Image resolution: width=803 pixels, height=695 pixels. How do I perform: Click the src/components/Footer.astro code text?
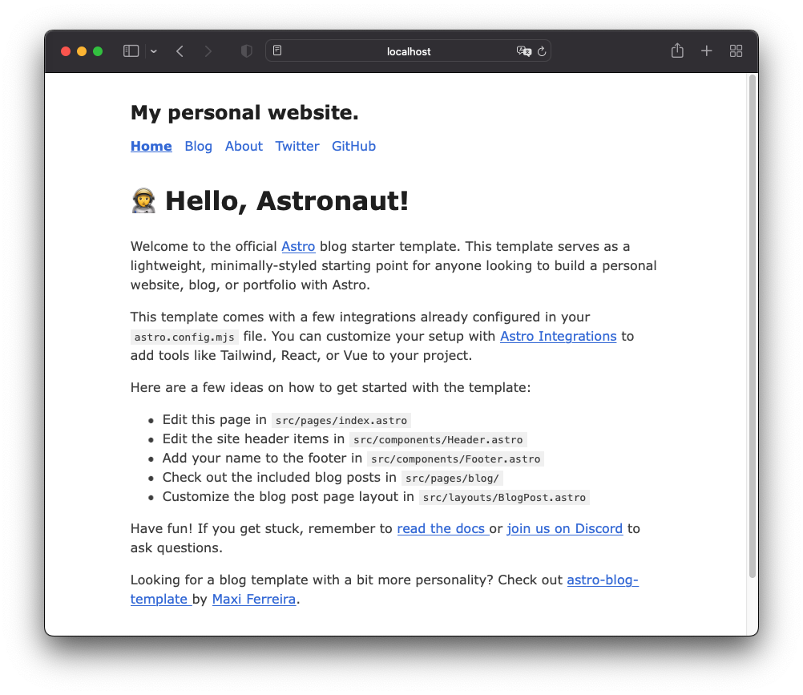456,459
